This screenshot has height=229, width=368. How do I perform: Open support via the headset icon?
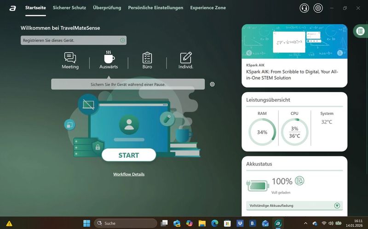[x=304, y=8]
